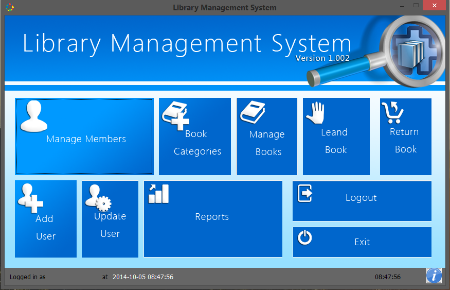Viewport: 450px width, 290px height.
Task: Click the book icon on Manage Books tile
Action: click(x=253, y=112)
